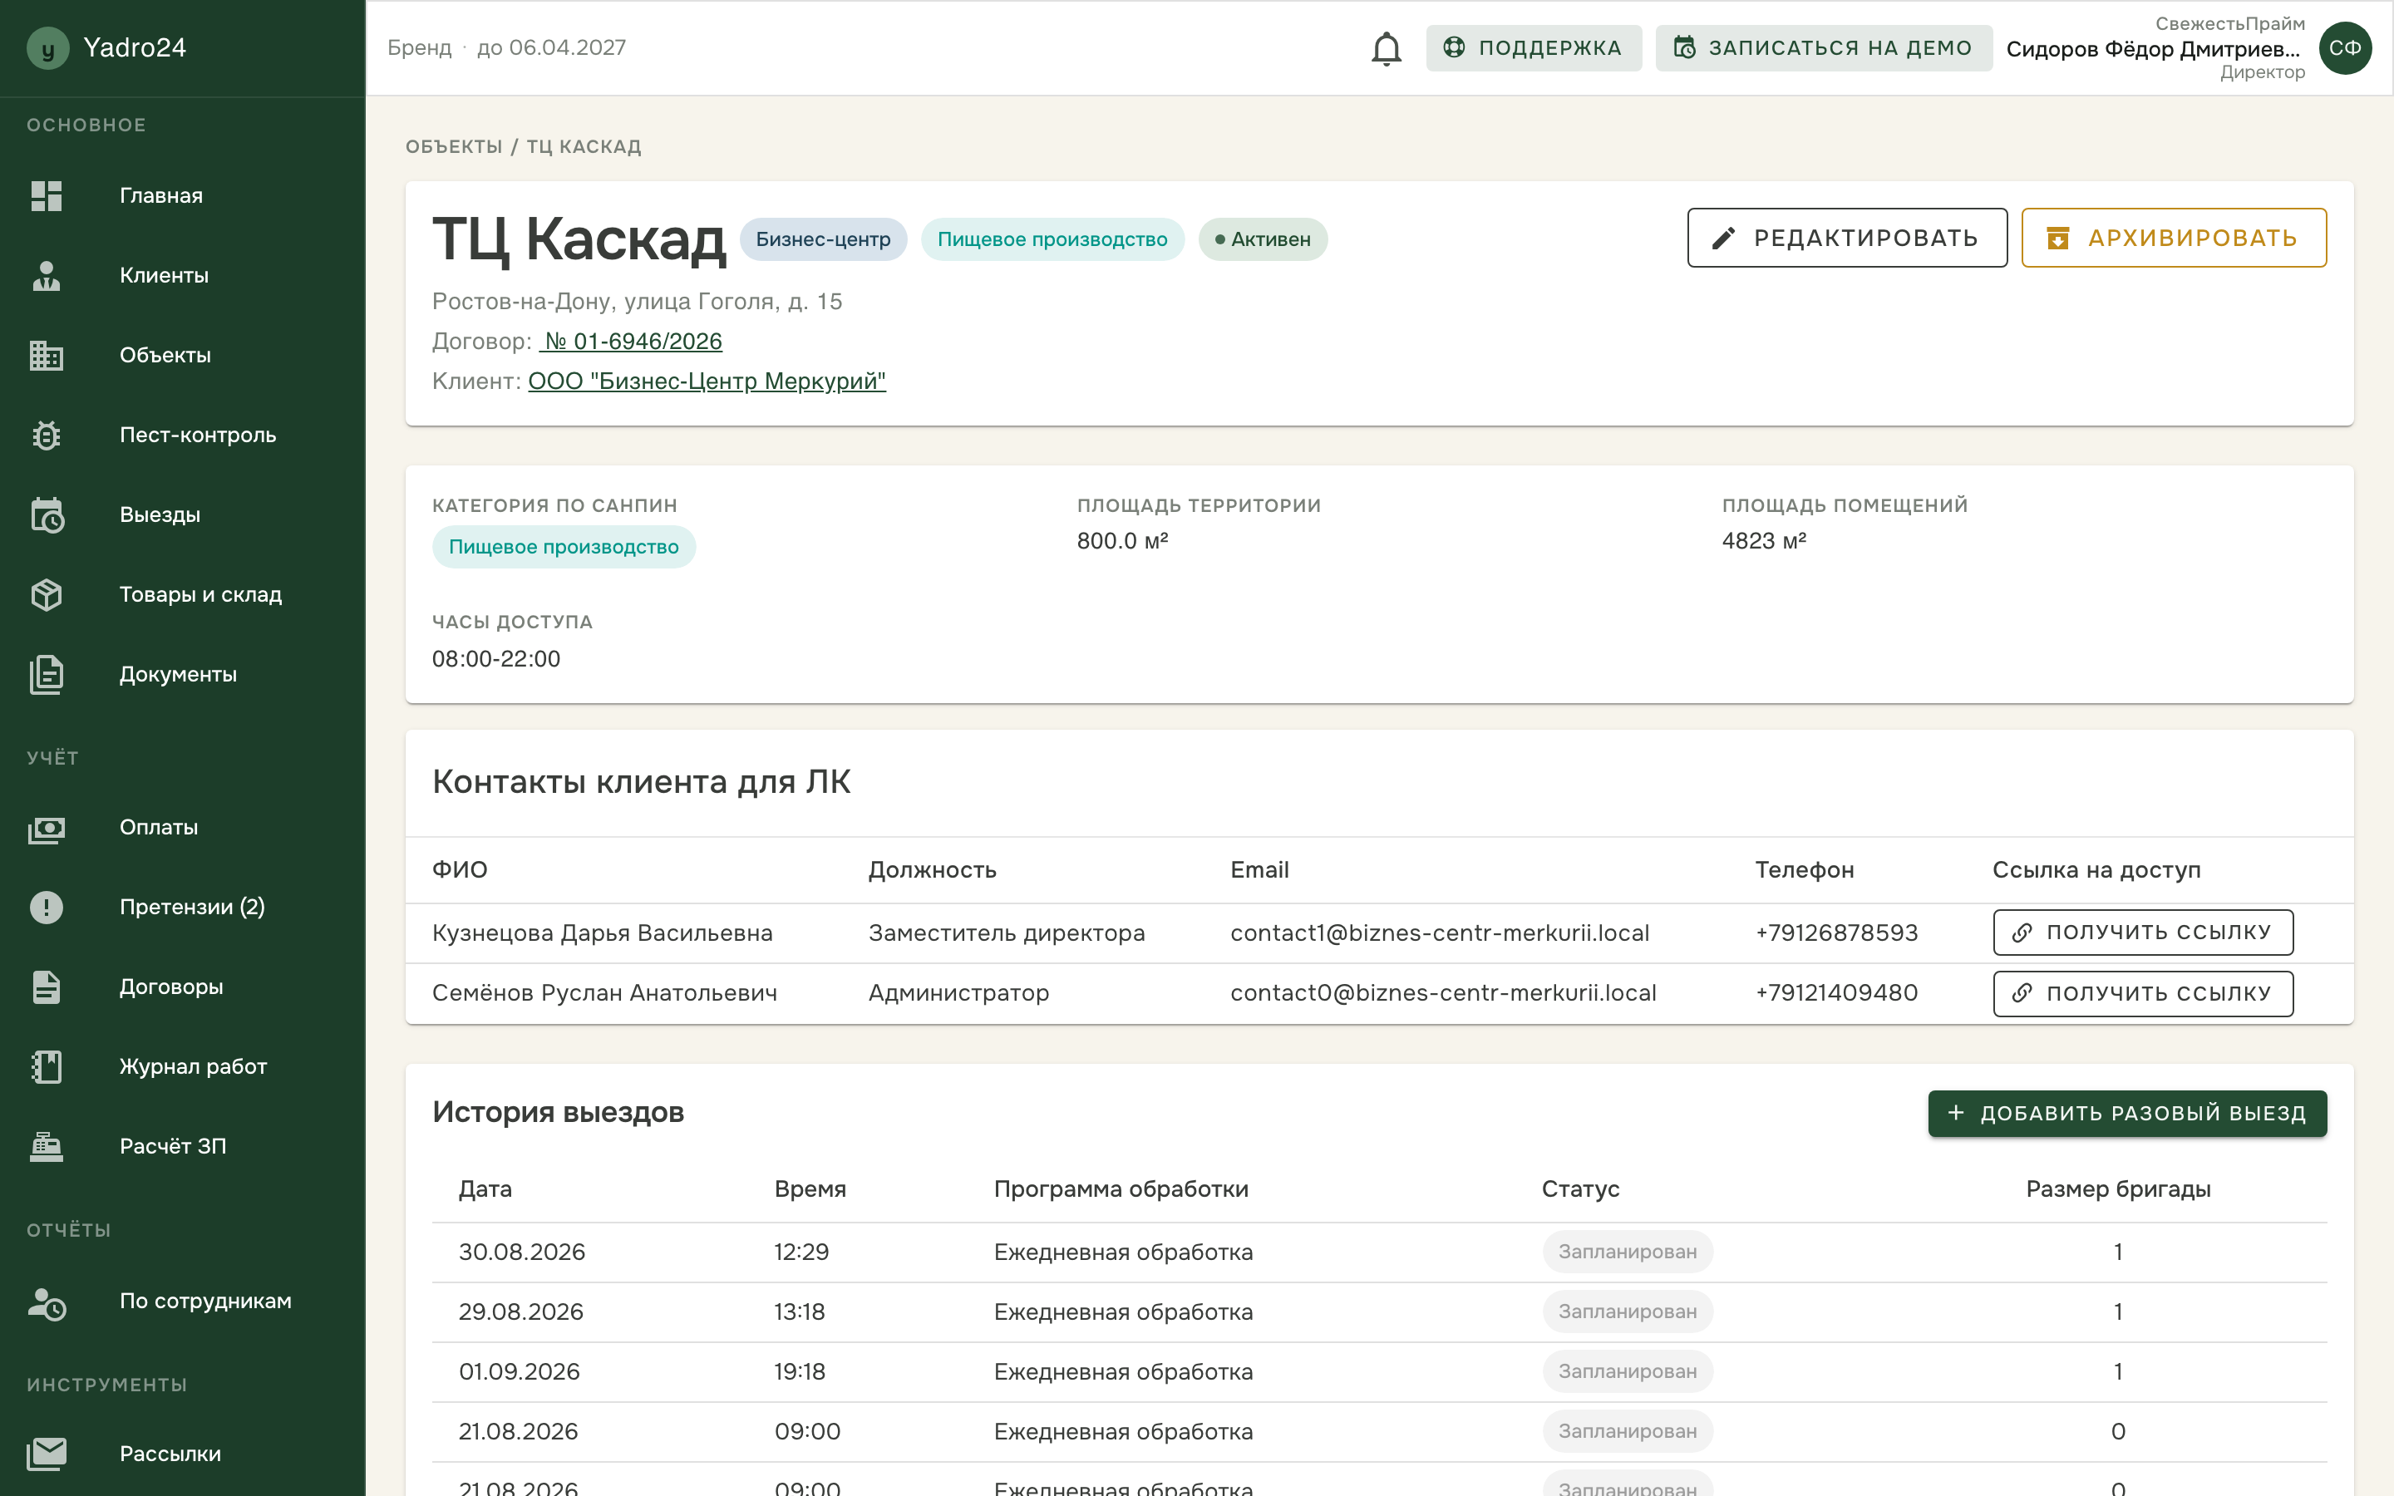Open Объекты building icon
This screenshot has height=1496, width=2394.
click(x=47, y=355)
